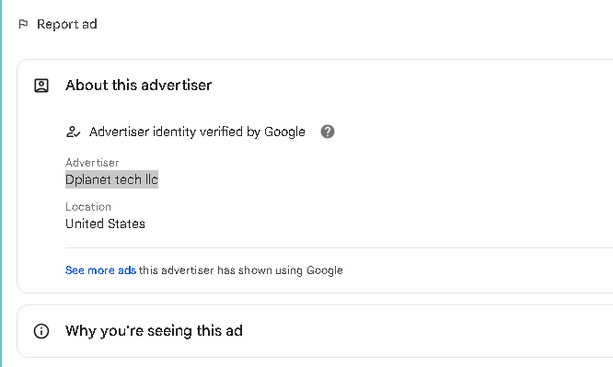Screen dimensions: 613x367
Task: Click the info circle icon
Action: tap(41, 331)
